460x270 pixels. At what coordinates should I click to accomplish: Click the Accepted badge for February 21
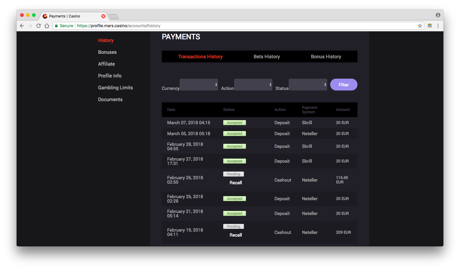click(234, 214)
